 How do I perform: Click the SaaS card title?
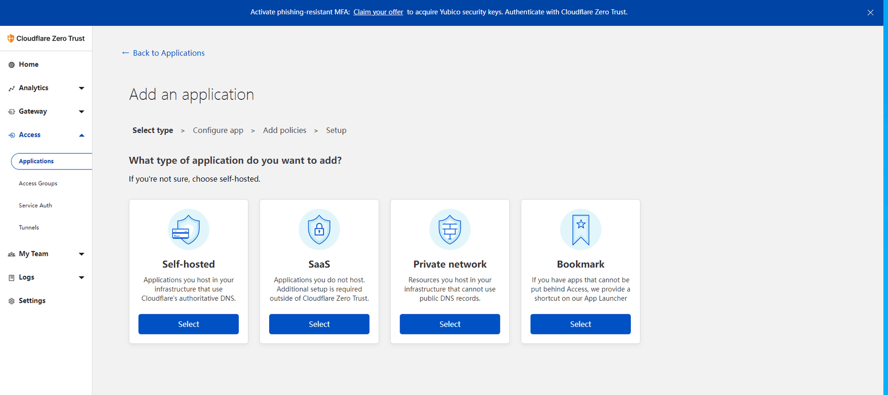pos(319,264)
